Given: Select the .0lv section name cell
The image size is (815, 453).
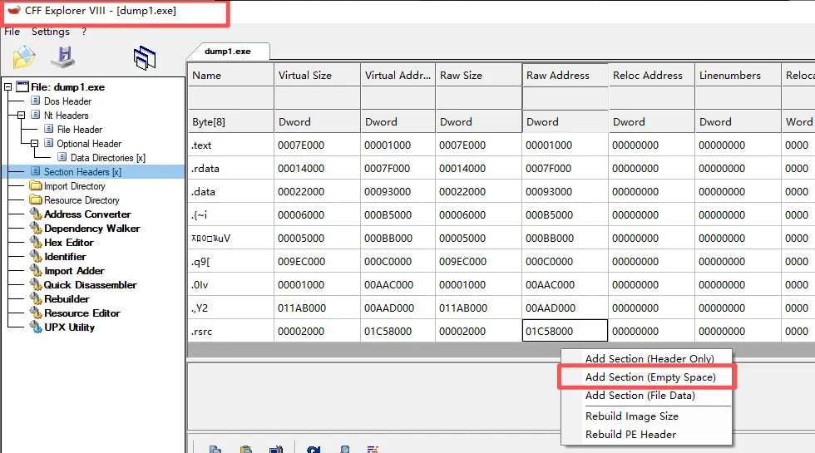Looking at the screenshot, I should (x=230, y=284).
